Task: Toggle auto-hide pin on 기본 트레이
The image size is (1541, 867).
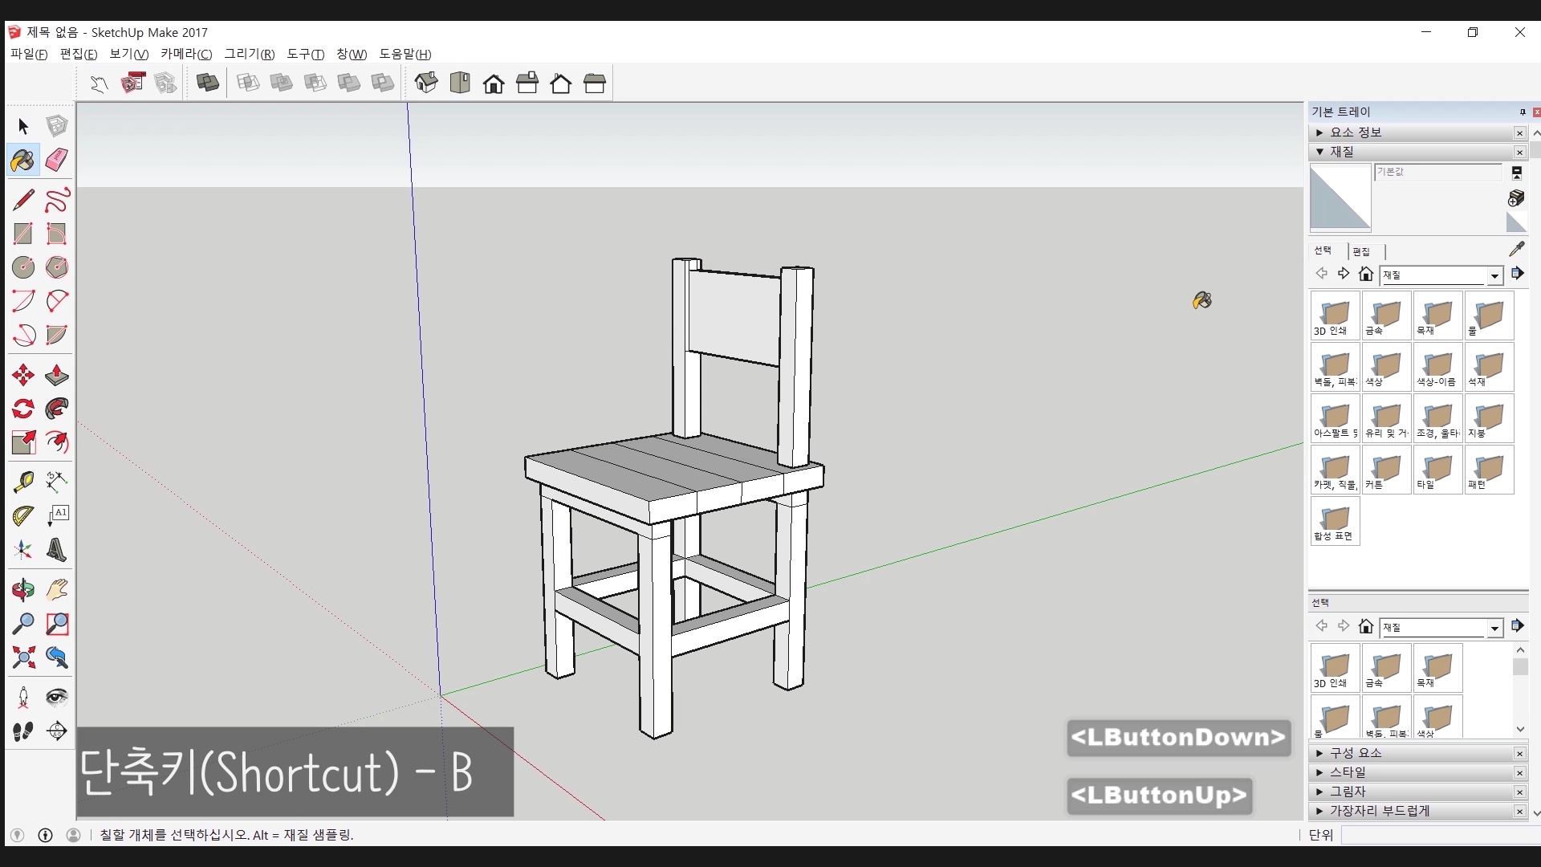Action: (x=1523, y=112)
